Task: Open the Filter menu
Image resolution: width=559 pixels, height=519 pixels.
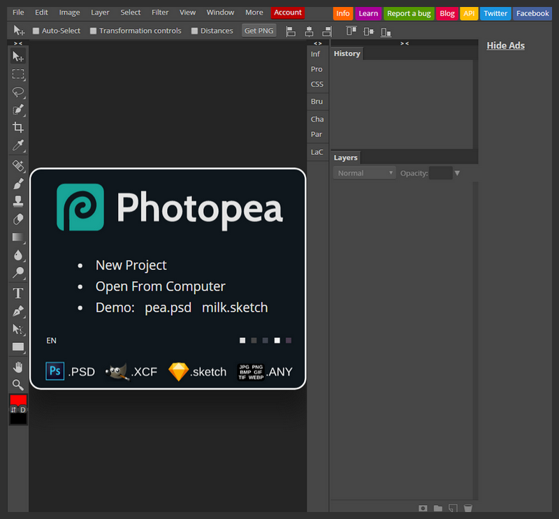Action: [160, 12]
